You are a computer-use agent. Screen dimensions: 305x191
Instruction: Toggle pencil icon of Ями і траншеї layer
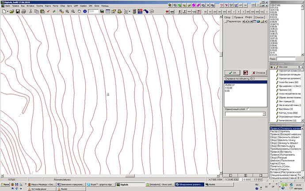[277, 101]
